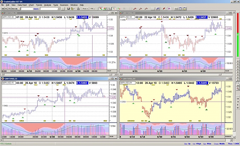240x146 pixels.
Task: Click the red-green triangle indicator icon
Action: pos(101,9)
